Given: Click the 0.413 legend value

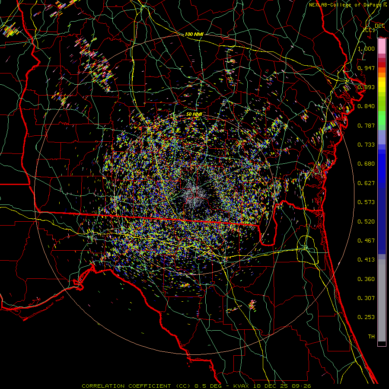Looking at the screenshot, I should 366,260.
